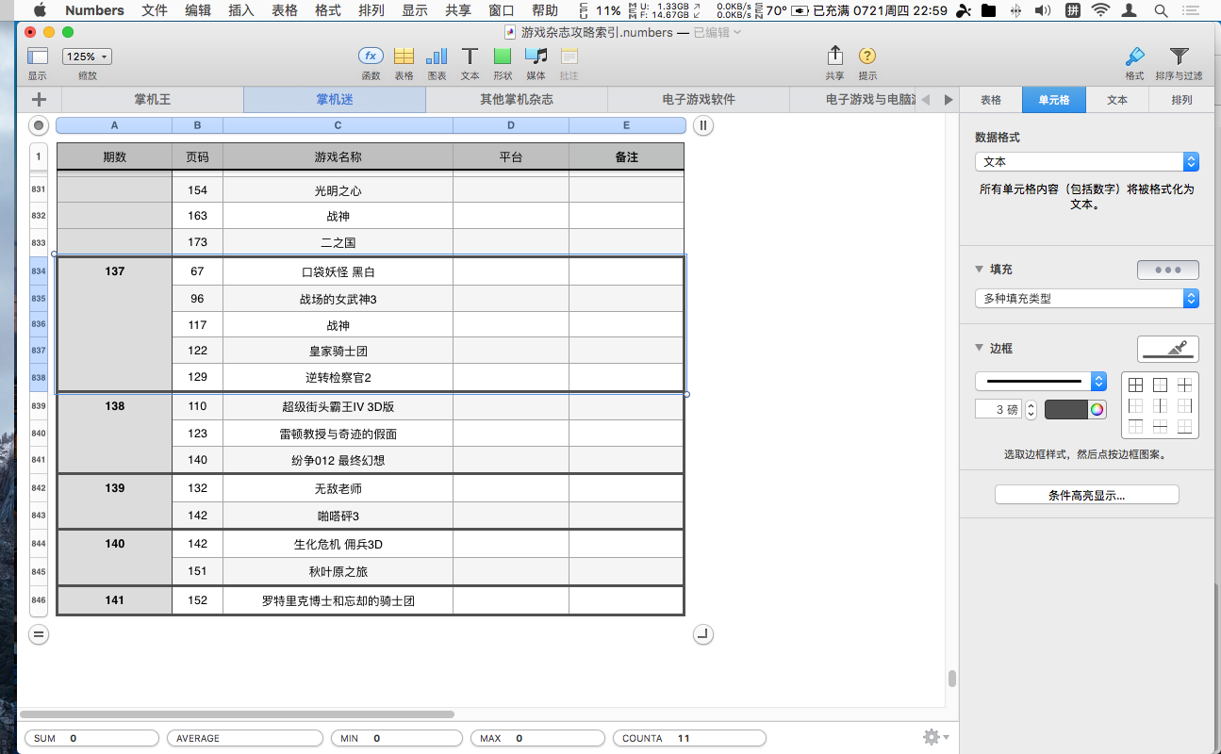The width and height of the screenshot is (1221, 754).
Task: Open the 文本 inspector tab
Action: (1117, 100)
